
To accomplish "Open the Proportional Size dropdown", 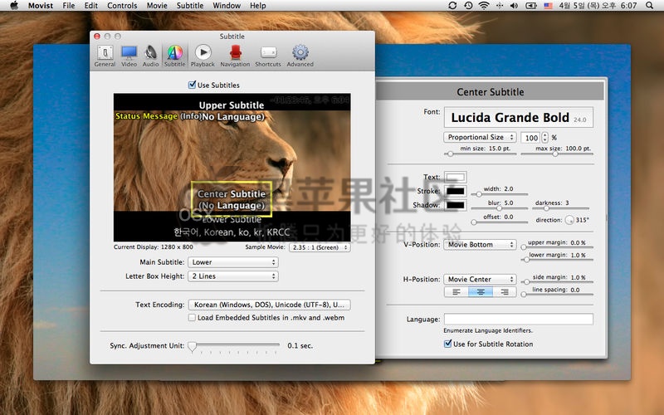I will (x=480, y=137).
